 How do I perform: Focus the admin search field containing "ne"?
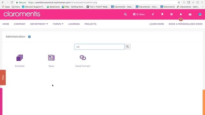point(99,47)
